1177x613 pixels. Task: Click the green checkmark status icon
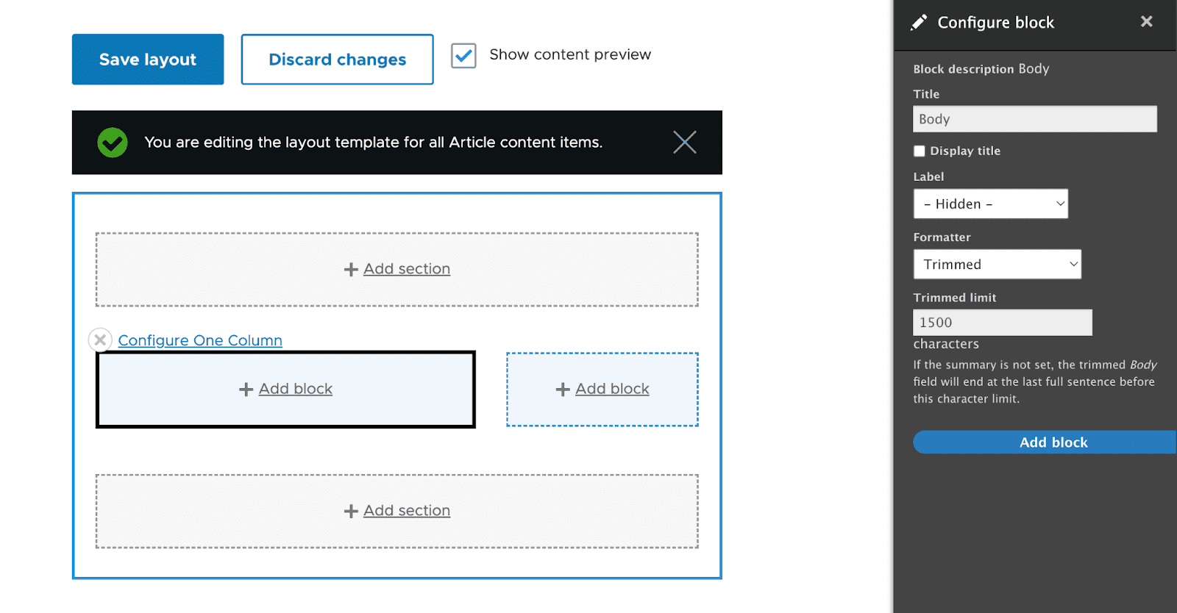coord(113,143)
